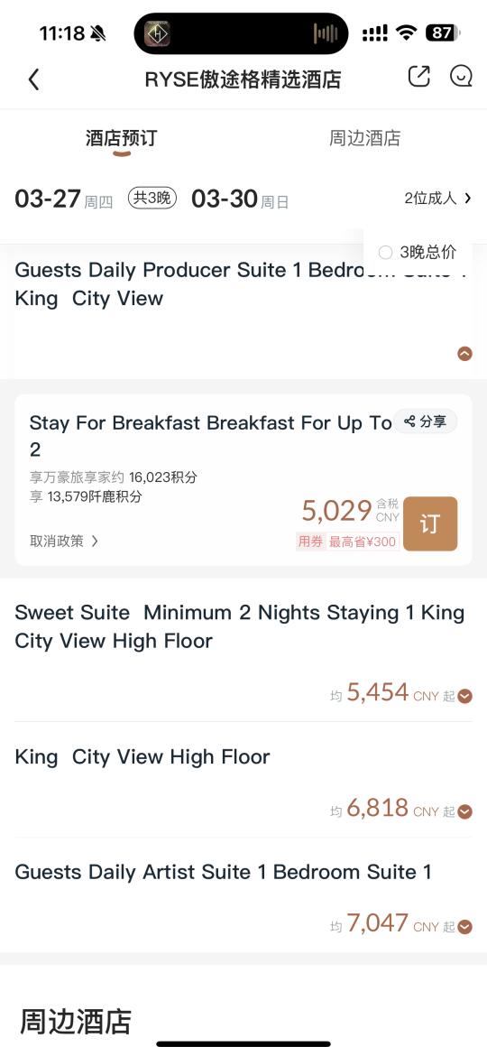The width and height of the screenshot is (487, 1056).
Task: Expand the Sweet Suite 5,454 CNY rates
Action: tap(464, 697)
